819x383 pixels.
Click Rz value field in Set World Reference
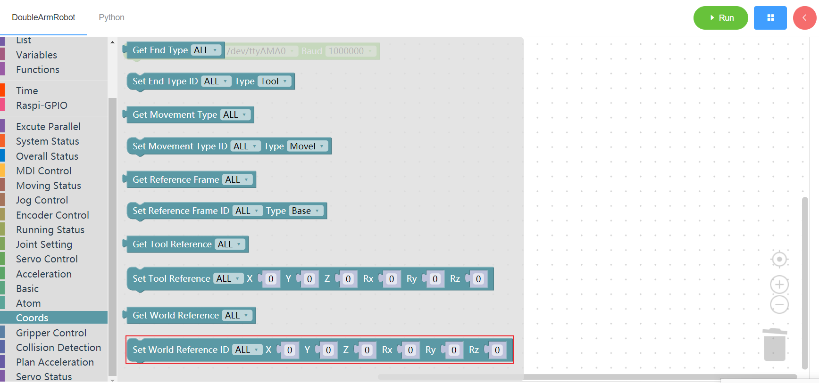497,350
